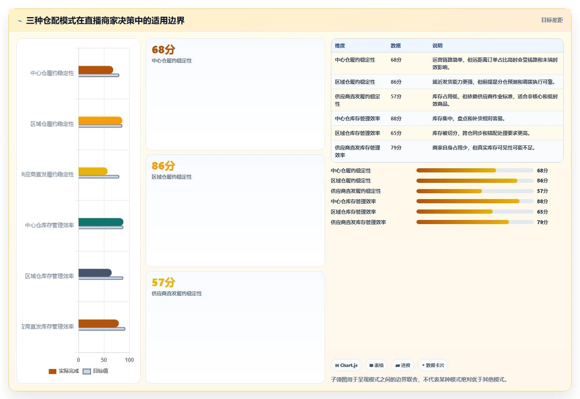This screenshot has width=580, height=399.
Task: Click the 中心仓履约稳定性 chart axis label
Action: pyautogui.click(x=52, y=73)
